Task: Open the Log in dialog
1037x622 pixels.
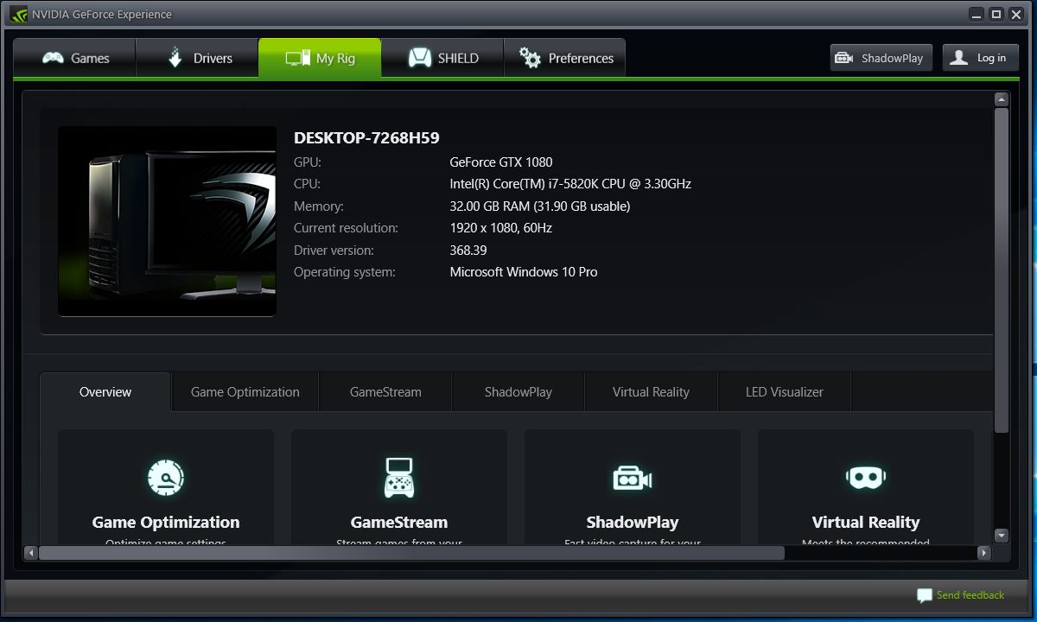Action: [x=980, y=57]
